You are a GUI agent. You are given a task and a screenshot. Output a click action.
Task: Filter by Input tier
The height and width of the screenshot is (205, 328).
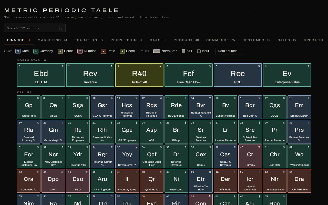203,51
